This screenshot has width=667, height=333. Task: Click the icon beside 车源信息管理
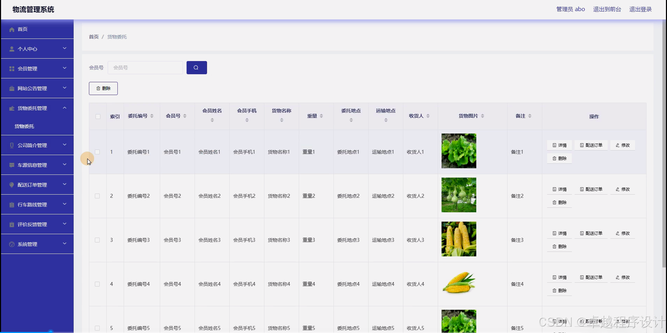click(x=12, y=165)
